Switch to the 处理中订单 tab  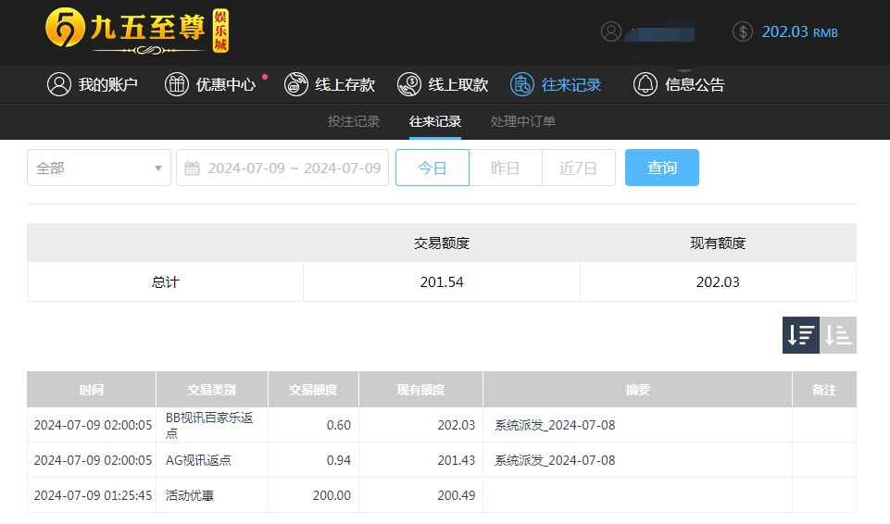[x=523, y=121]
